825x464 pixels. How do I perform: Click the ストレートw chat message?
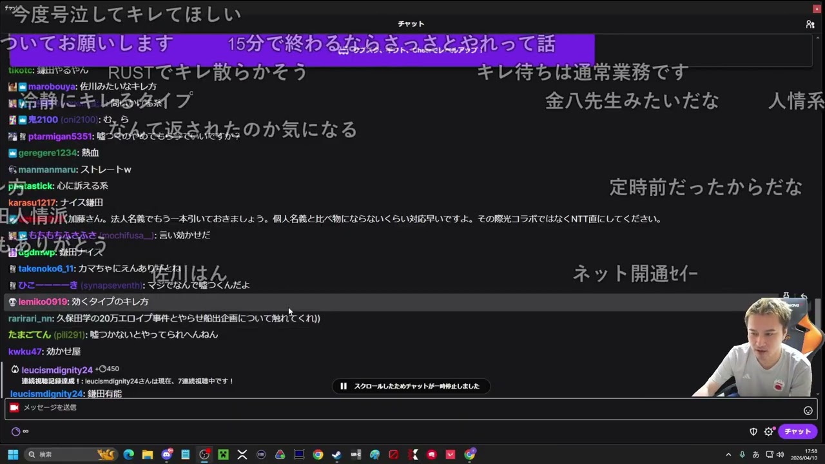click(106, 169)
